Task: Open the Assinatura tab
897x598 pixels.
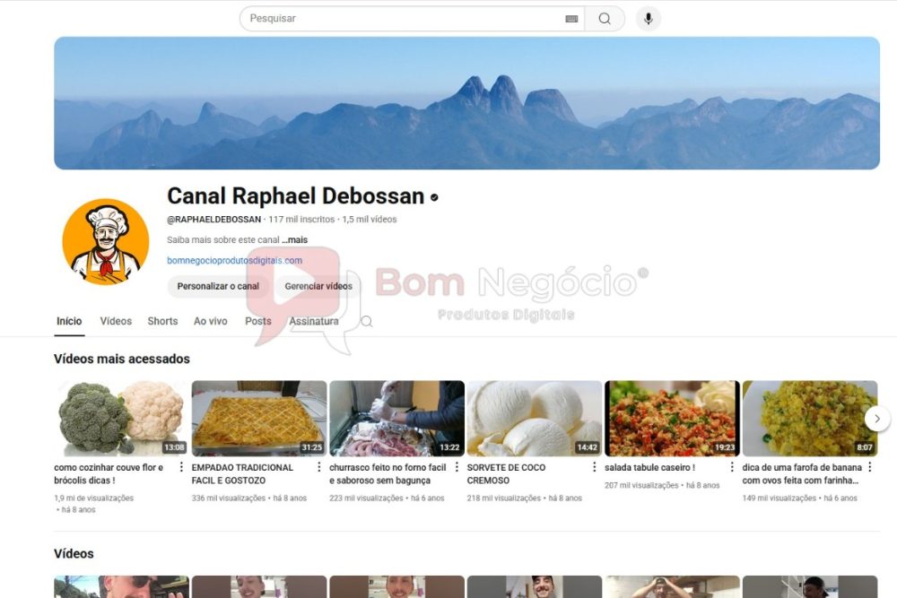Action: pyautogui.click(x=313, y=321)
